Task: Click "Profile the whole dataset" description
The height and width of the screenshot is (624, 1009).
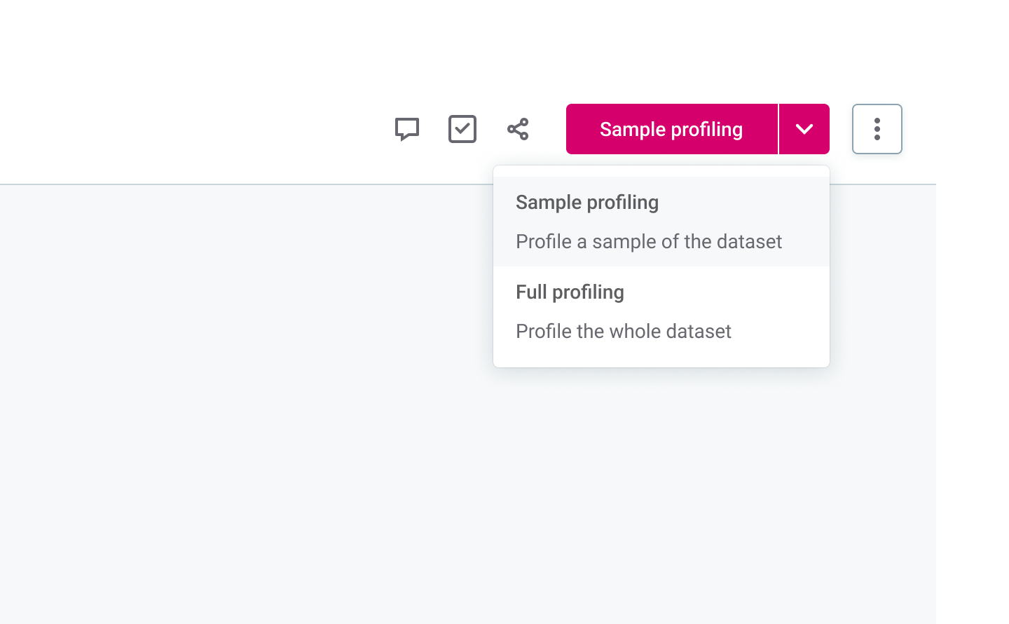Action: click(x=624, y=332)
